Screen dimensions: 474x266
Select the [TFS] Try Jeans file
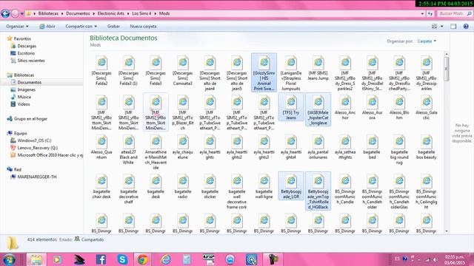click(x=291, y=107)
